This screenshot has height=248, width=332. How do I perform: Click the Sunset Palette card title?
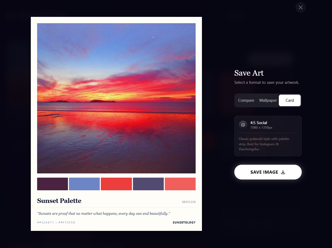click(x=59, y=201)
